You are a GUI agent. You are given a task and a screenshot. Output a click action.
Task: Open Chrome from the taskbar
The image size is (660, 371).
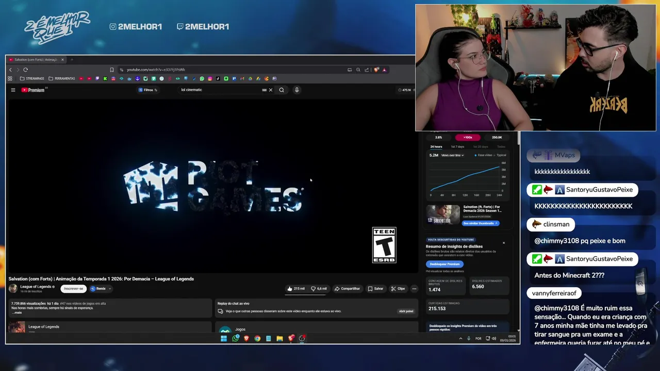(x=257, y=339)
